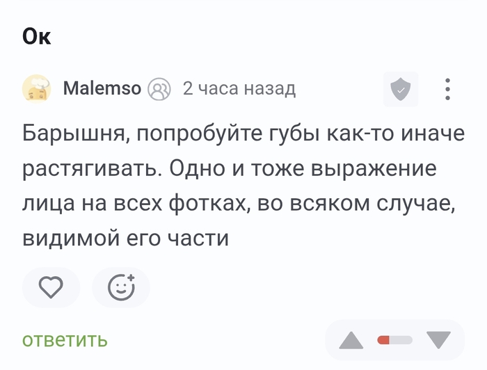Click the red rating bar between the arrows
Screen dimensions: 487x370
click(394, 340)
